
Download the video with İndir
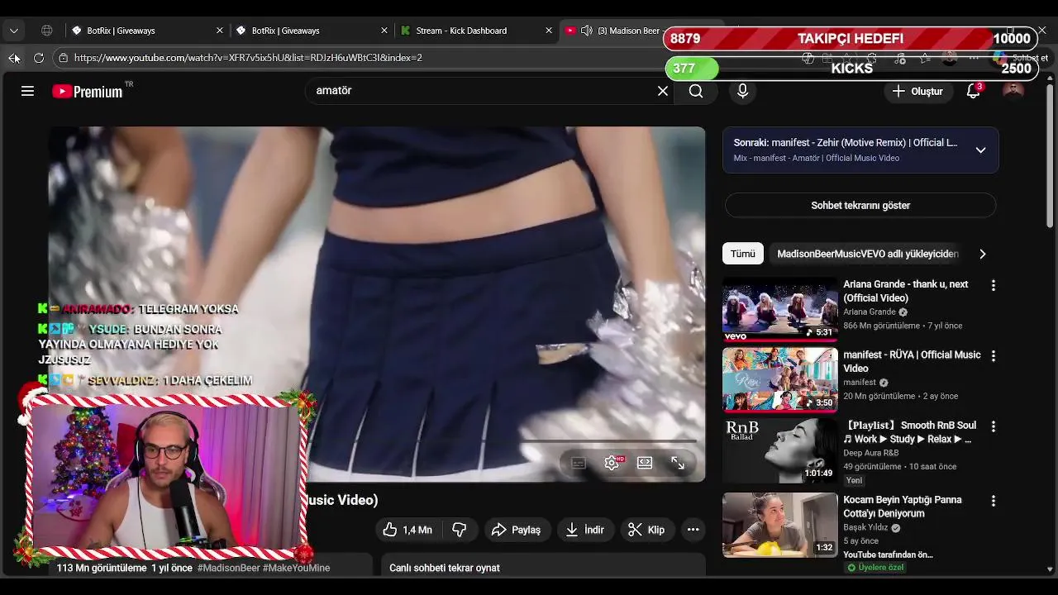[584, 530]
